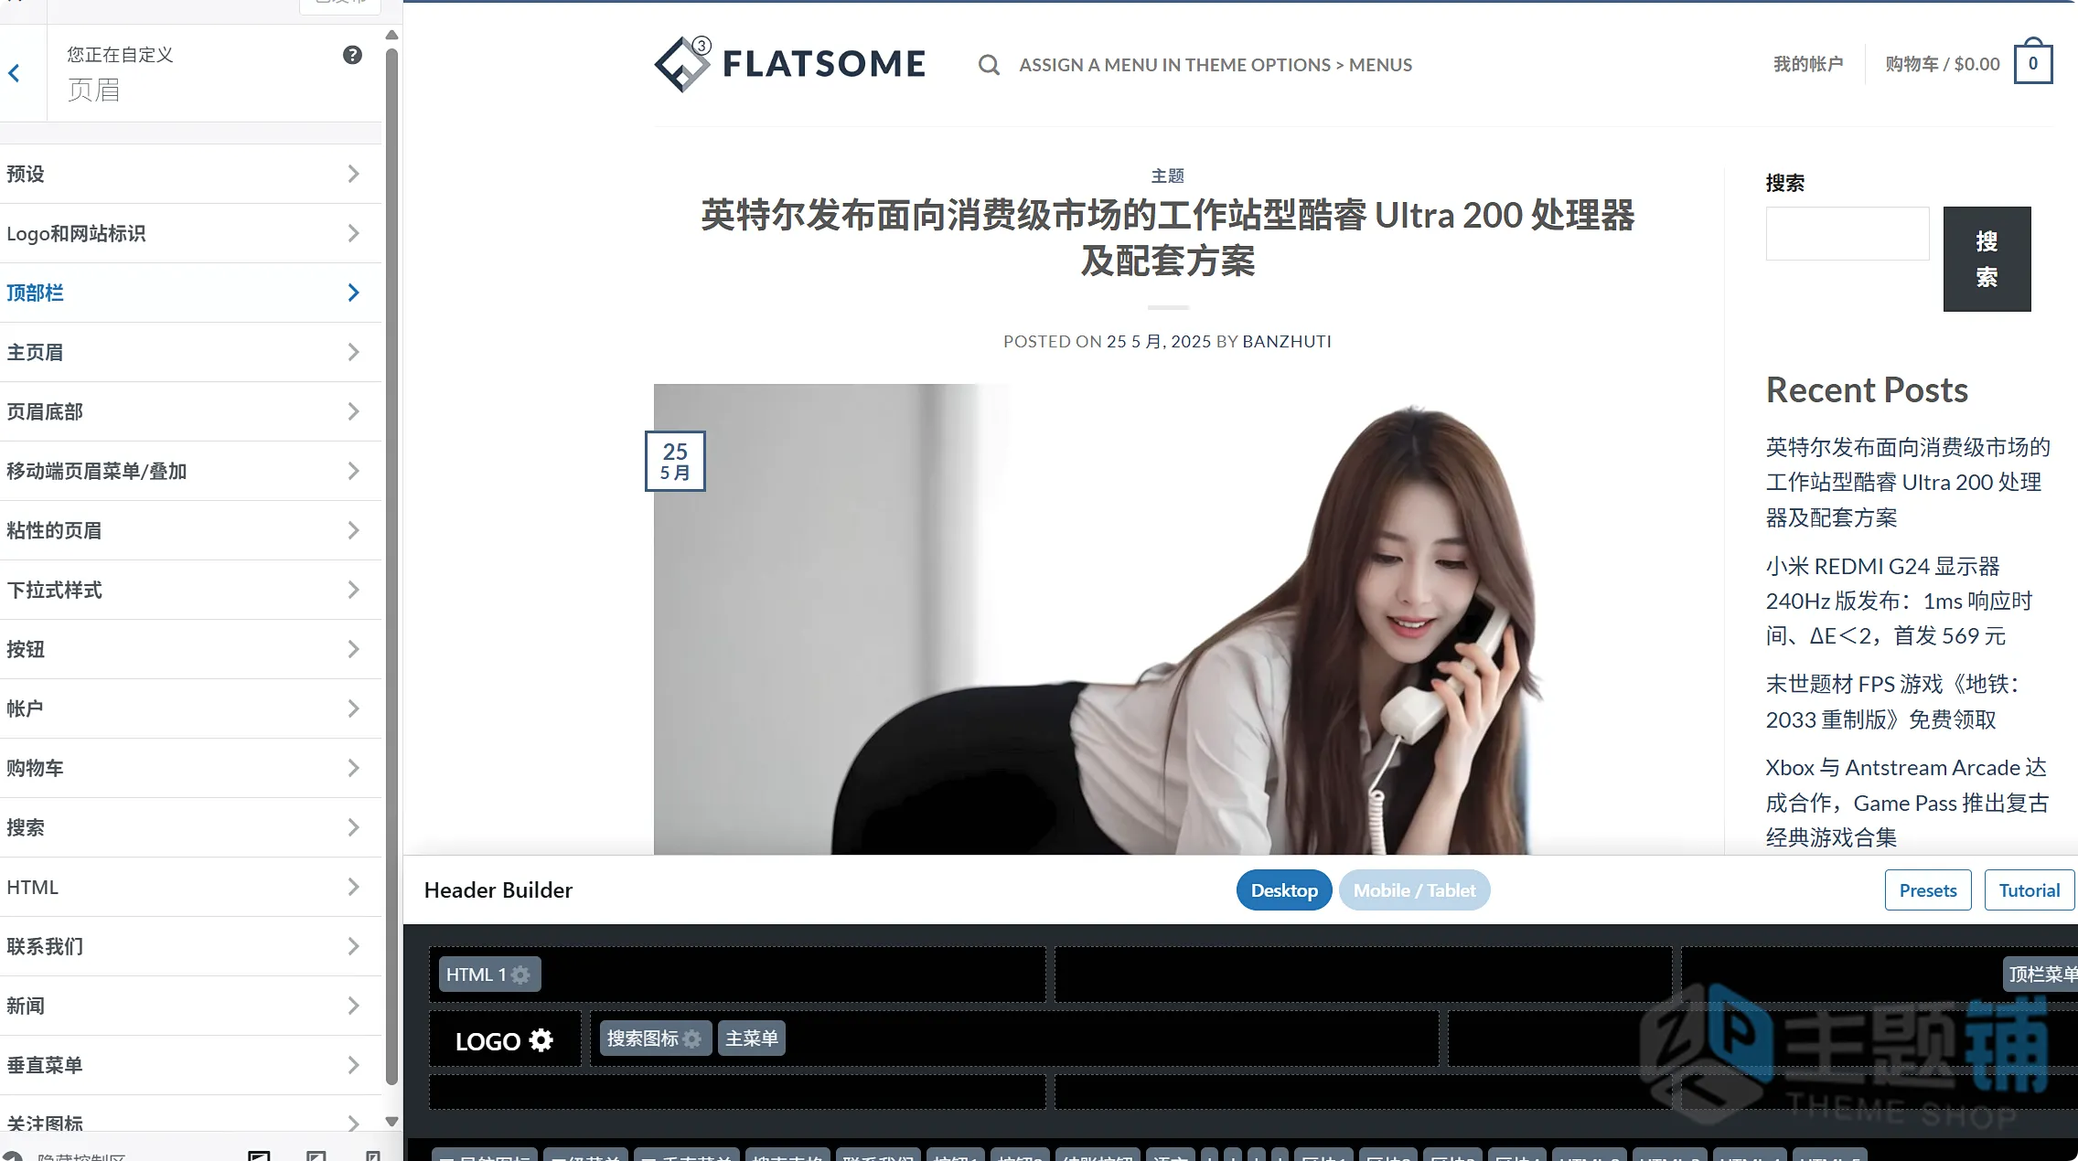Image resolution: width=2078 pixels, height=1161 pixels.
Task: Click the Recent Posts widget heading
Action: point(1867,390)
